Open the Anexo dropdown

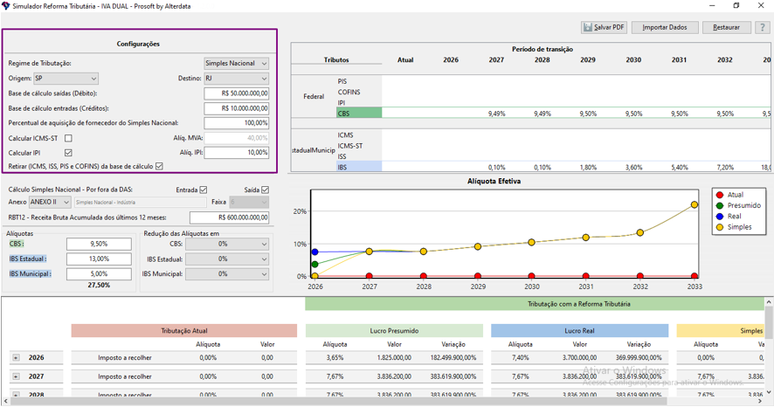[51, 202]
